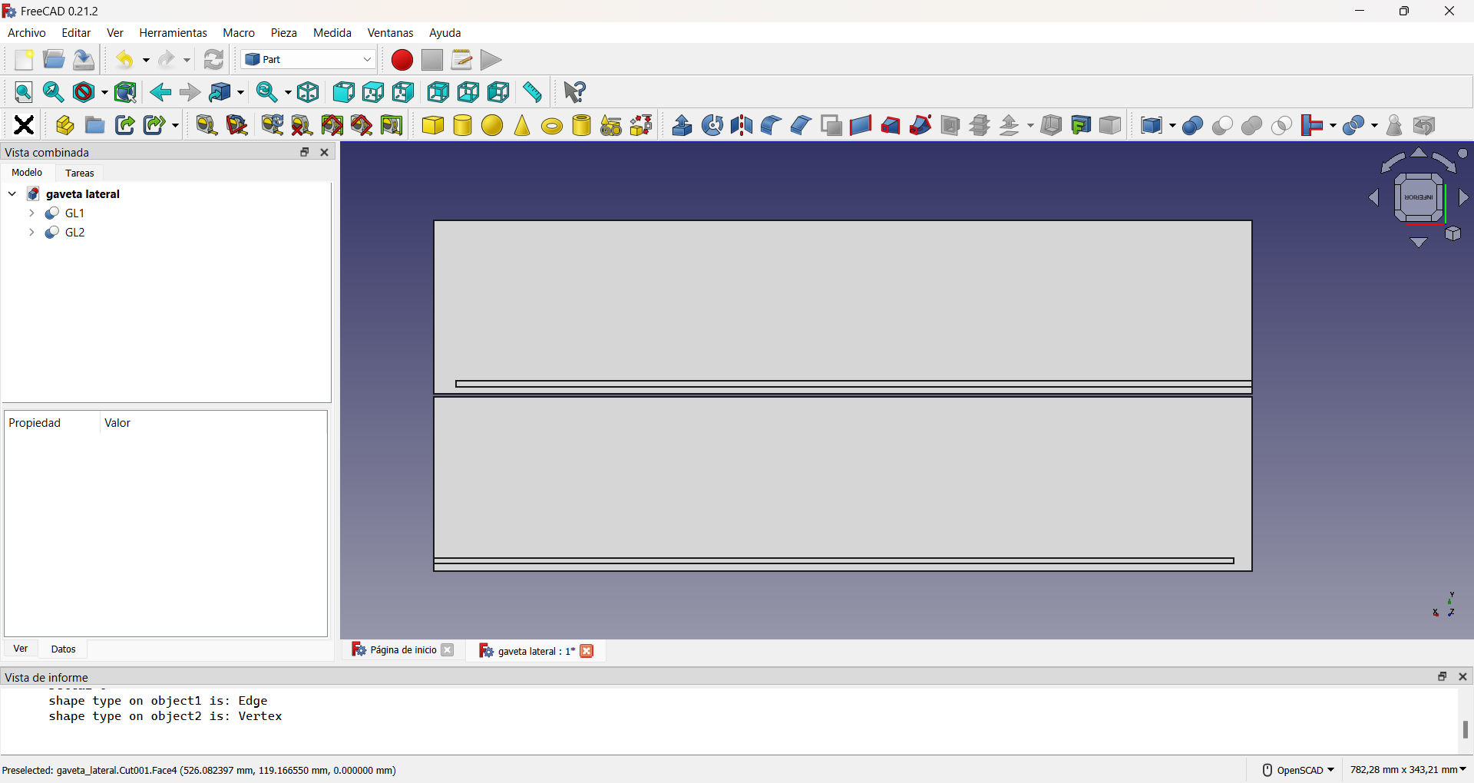Start macro recording red circle

click(402, 60)
